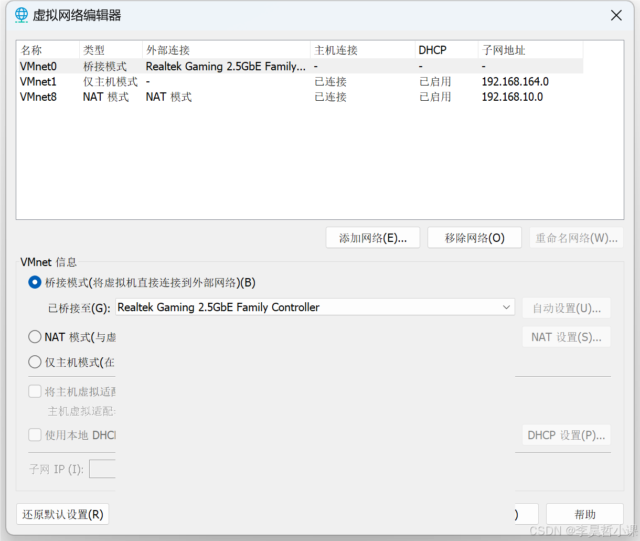Image resolution: width=640 pixels, height=541 pixels.
Task: Click 重命名网络(W) to rename a network
Action: tap(575, 237)
